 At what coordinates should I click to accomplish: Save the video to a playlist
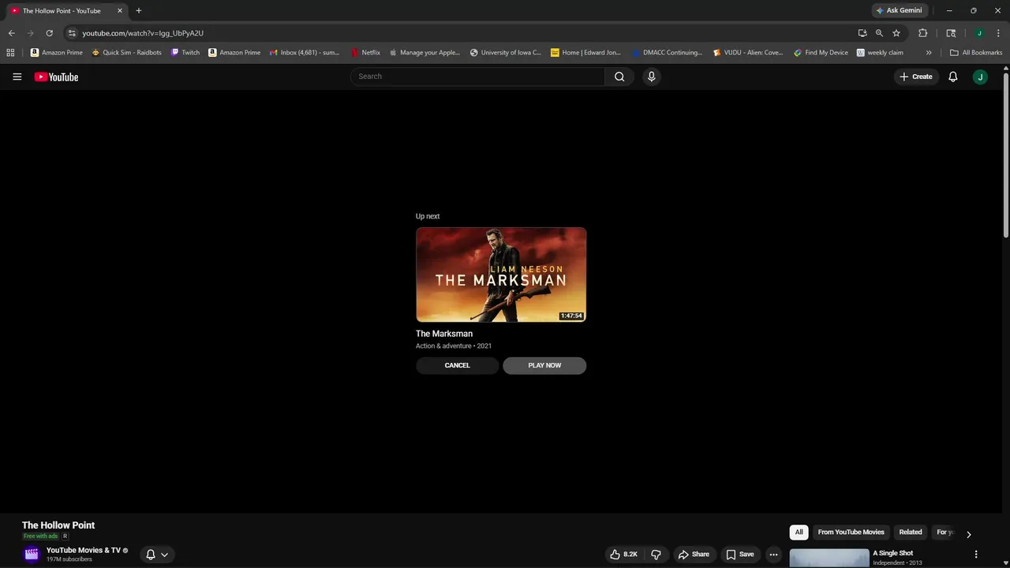pos(740,555)
